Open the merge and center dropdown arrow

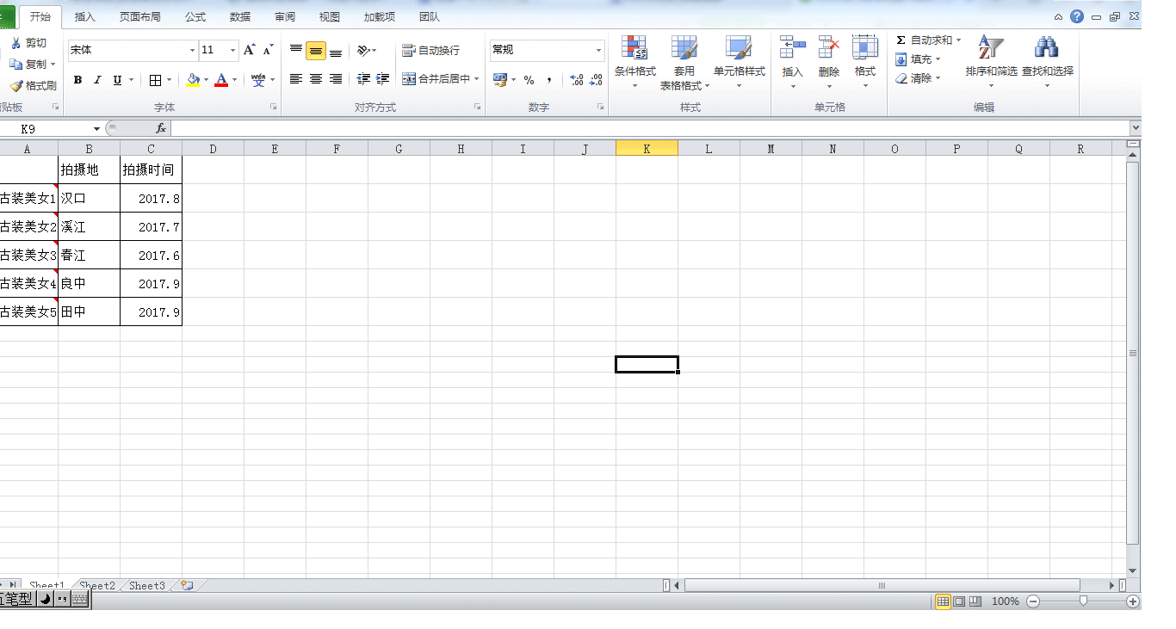pyautogui.click(x=477, y=79)
